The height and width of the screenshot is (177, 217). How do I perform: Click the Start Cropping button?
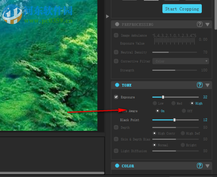click(x=182, y=9)
